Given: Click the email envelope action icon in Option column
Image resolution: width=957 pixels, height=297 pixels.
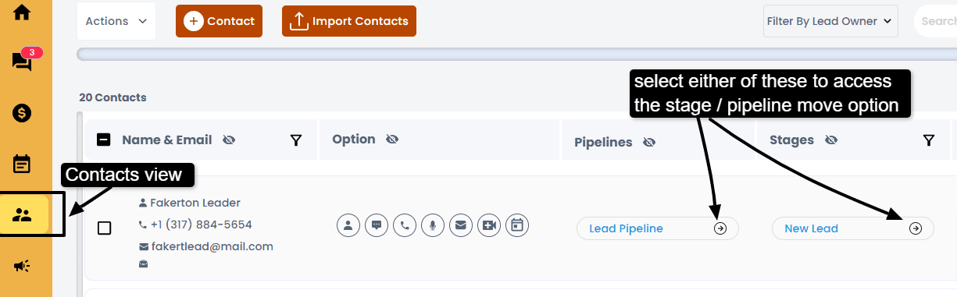Looking at the screenshot, I should point(461,225).
